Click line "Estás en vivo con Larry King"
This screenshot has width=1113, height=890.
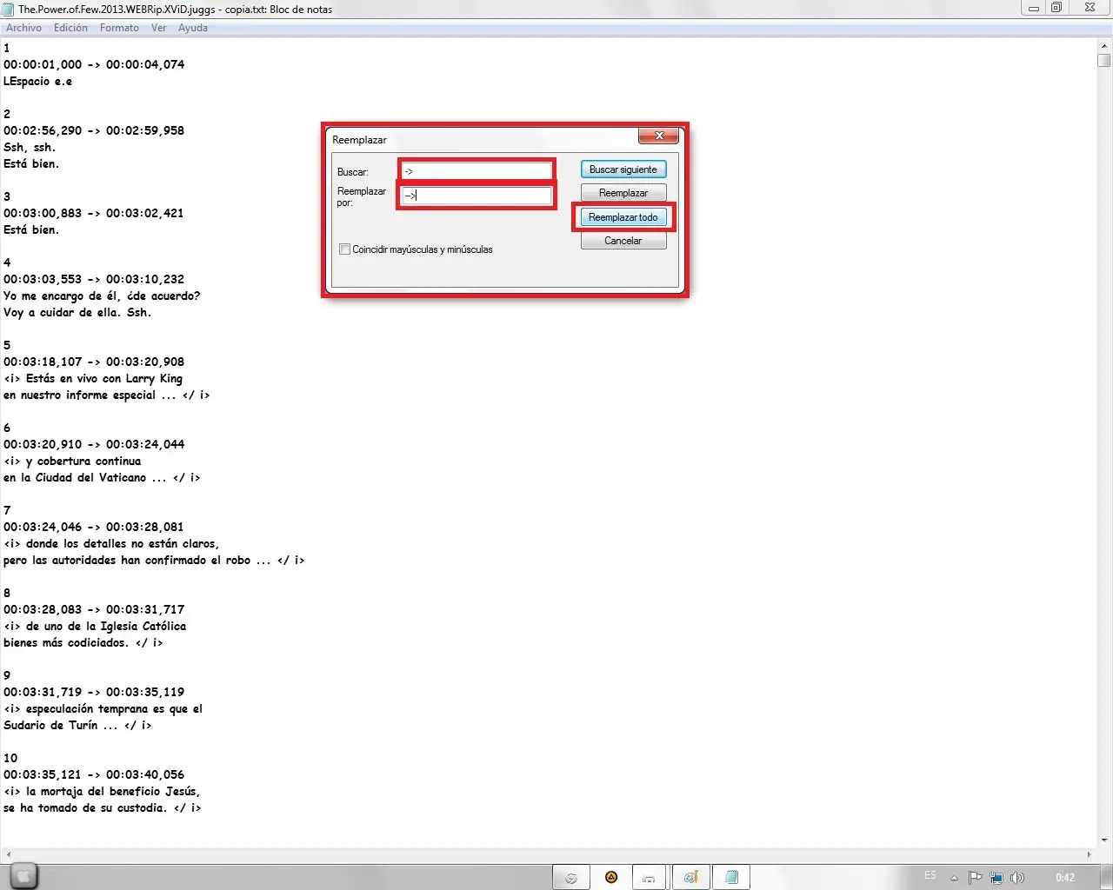click(x=93, y=378)
